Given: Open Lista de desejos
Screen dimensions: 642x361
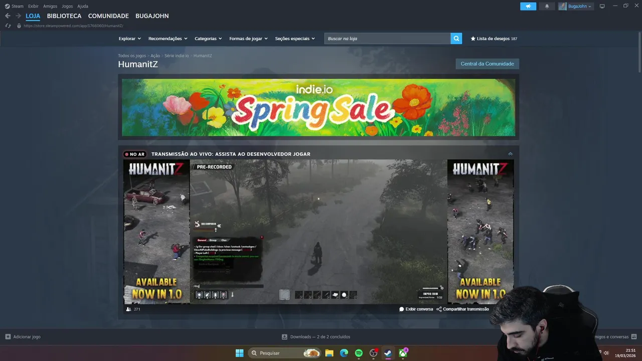Looking at the screenshot, I should tap(493, 39).
